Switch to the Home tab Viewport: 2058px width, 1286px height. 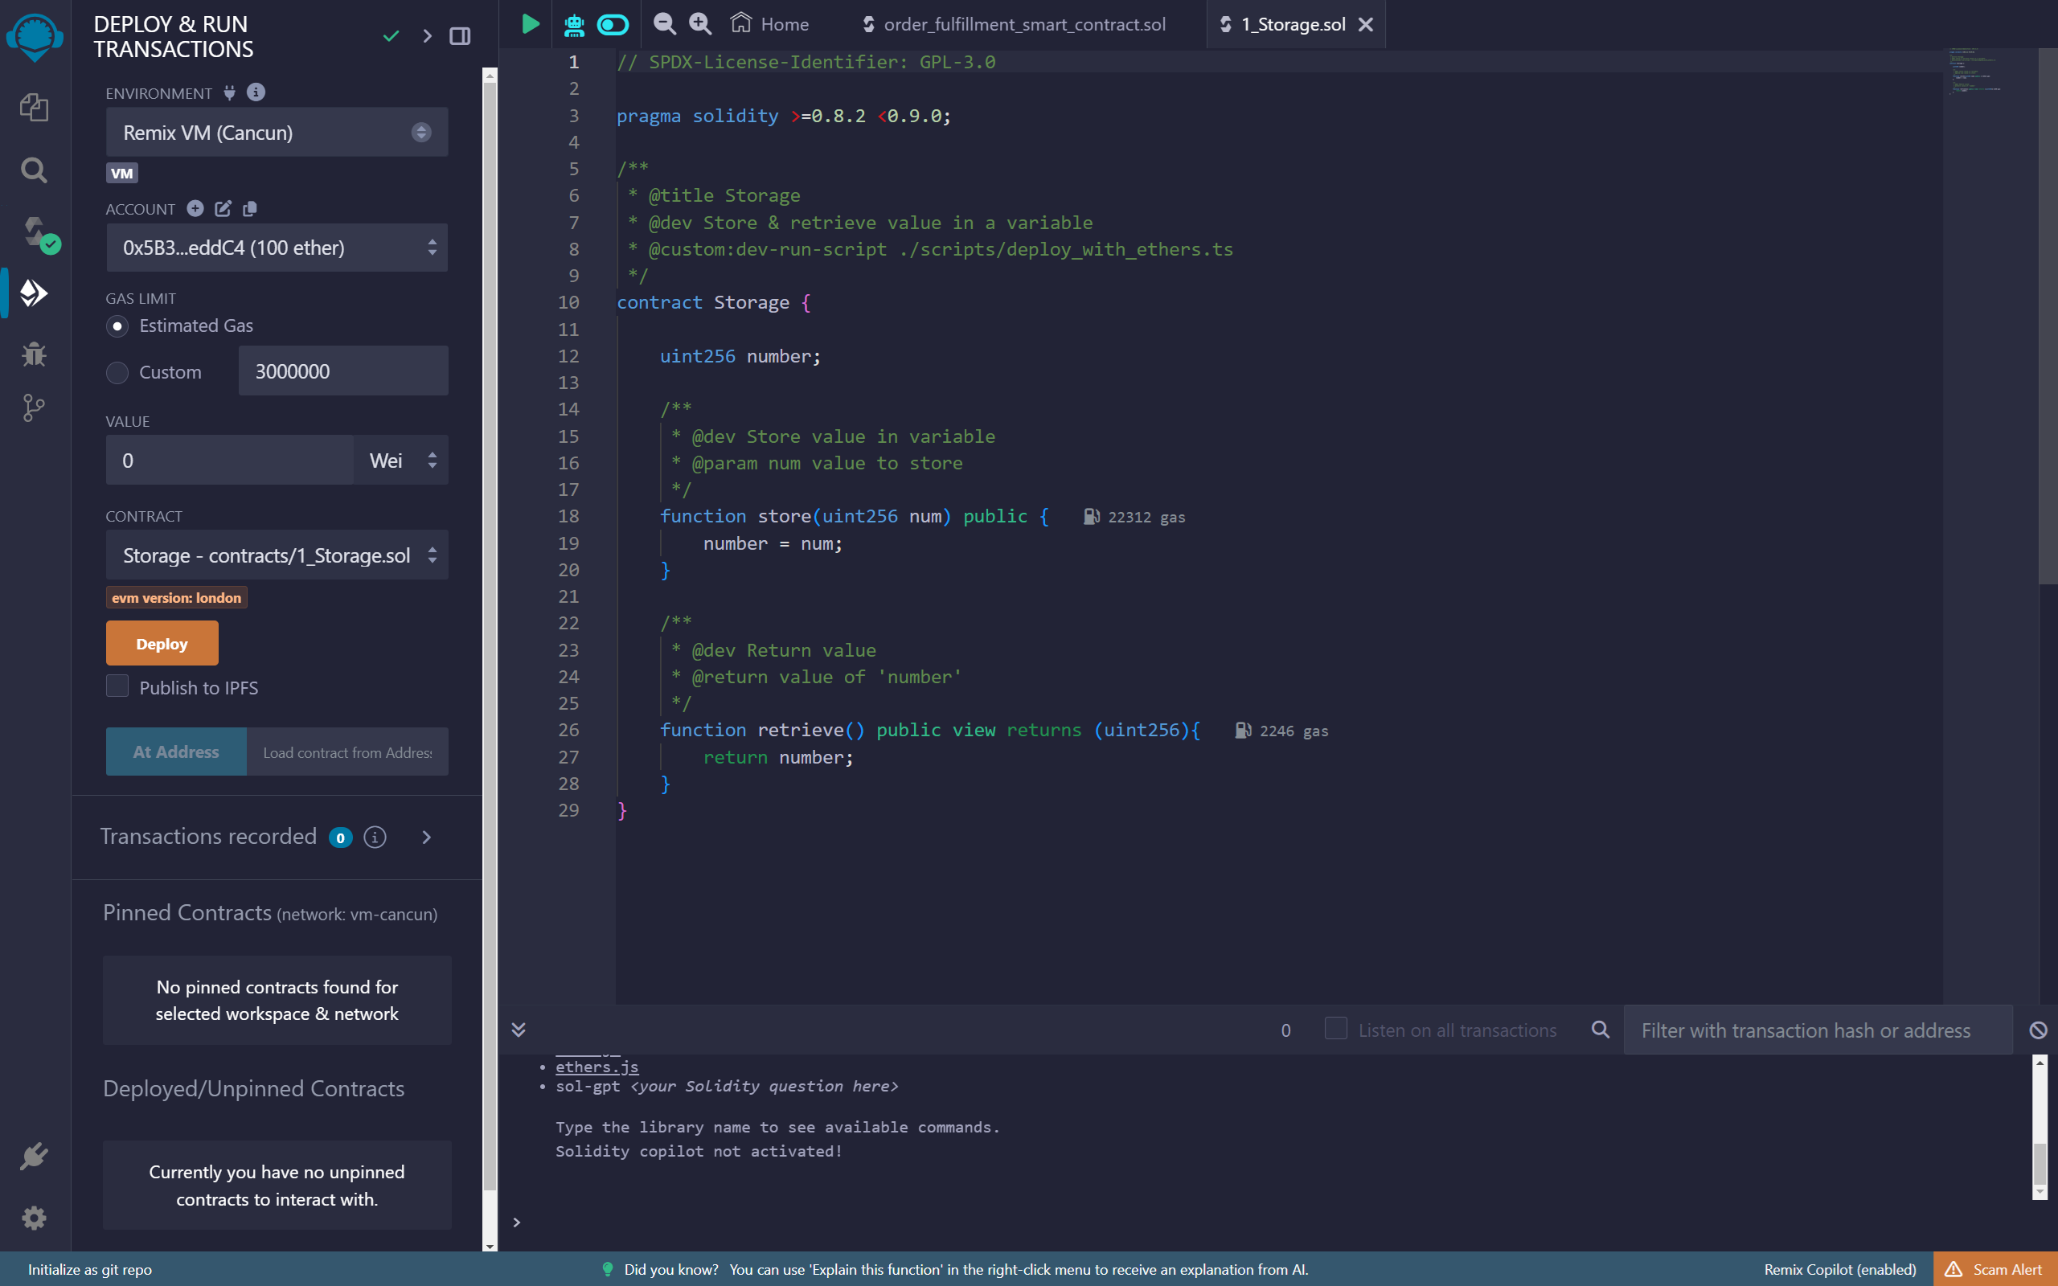coord(769,24)
